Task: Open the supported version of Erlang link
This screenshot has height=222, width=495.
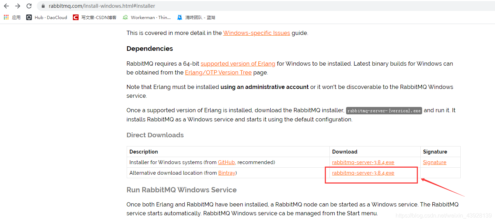Action: 238,64
